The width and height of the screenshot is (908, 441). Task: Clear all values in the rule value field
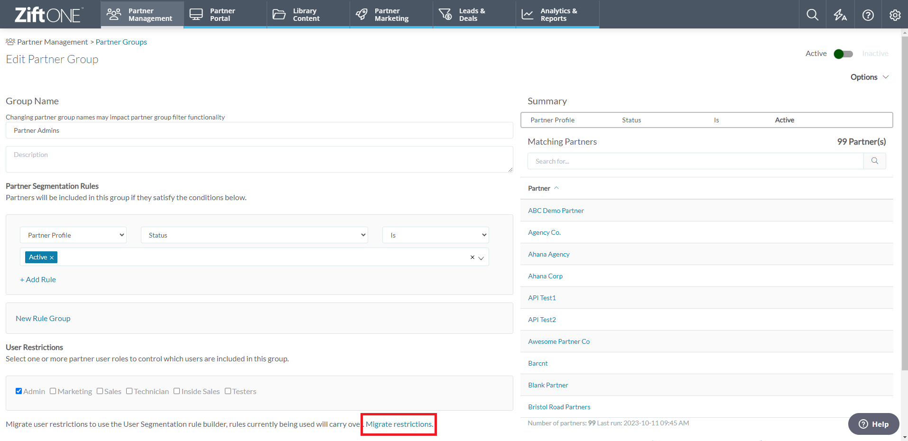[472, 257]
